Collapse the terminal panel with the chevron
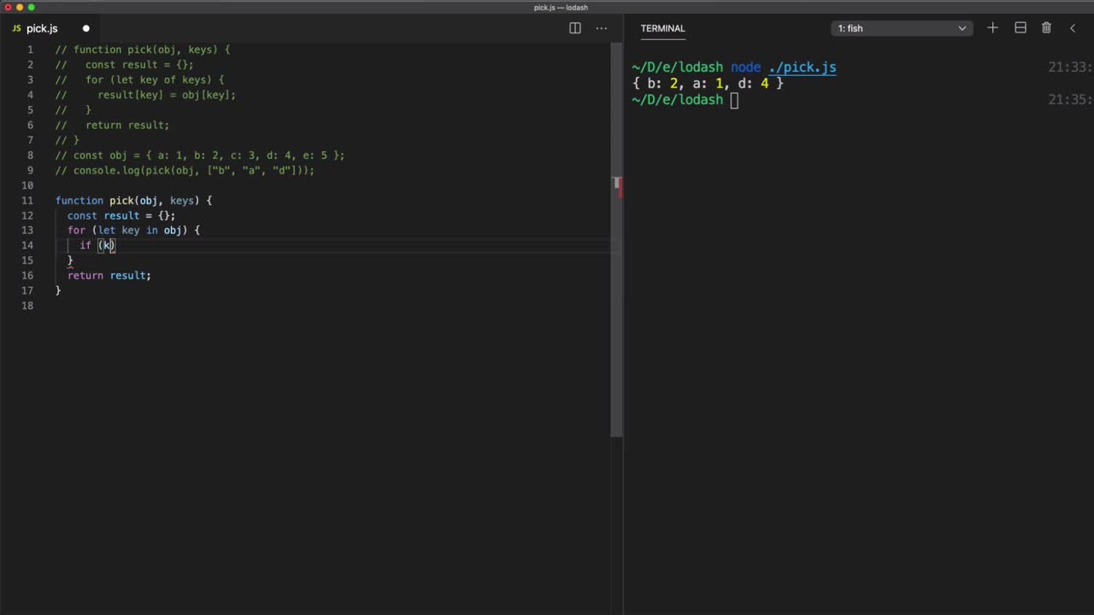Image resolution: width=1094 pixels, height=615 pixels. (x=1073, y=28)
